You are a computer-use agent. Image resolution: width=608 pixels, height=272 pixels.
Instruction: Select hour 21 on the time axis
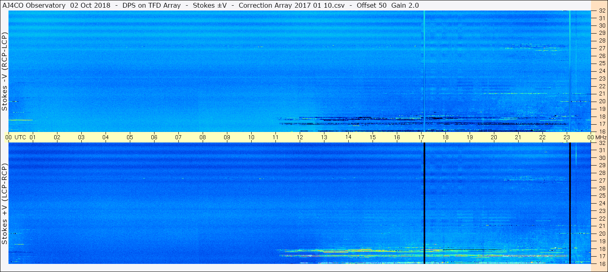(x=518, y=137)
